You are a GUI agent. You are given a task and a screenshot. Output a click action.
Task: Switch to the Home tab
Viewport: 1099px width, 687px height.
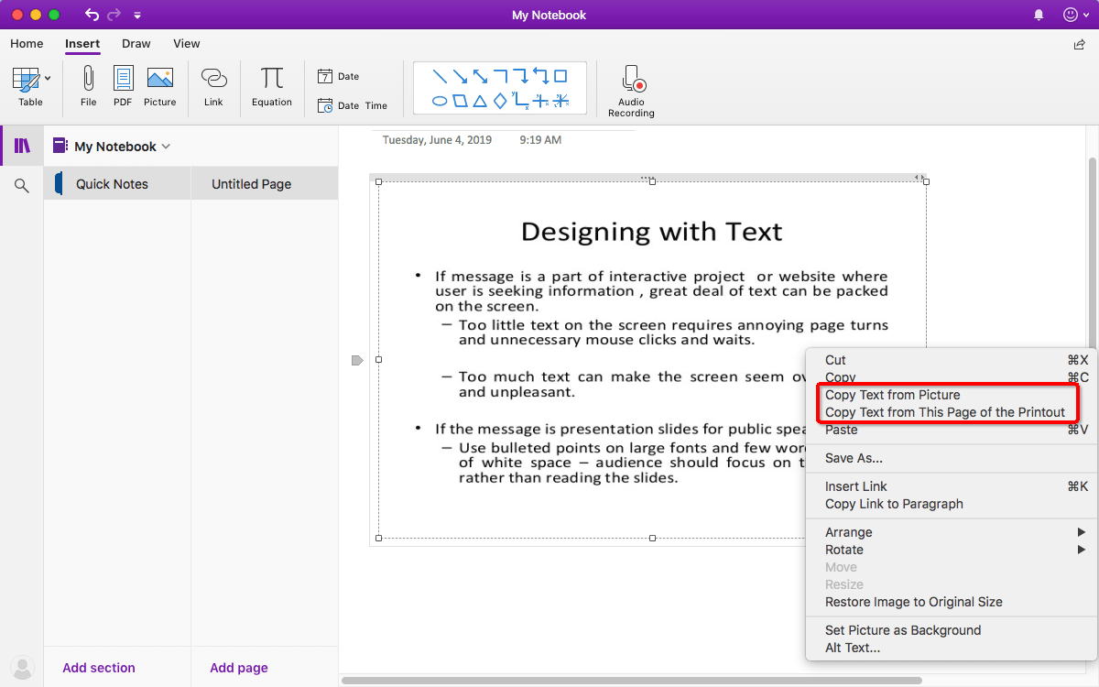click(27, 43)
